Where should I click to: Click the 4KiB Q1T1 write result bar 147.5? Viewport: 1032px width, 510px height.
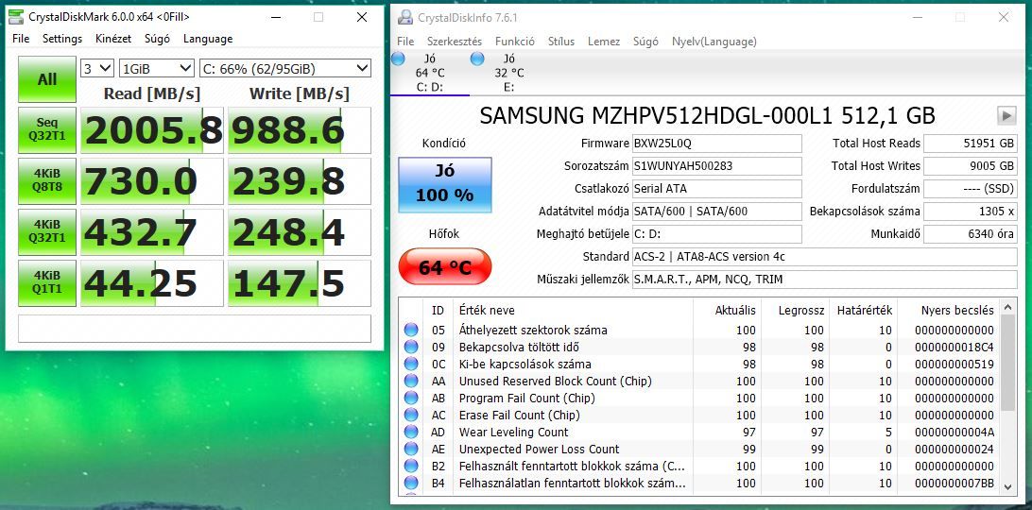point(300,283)
